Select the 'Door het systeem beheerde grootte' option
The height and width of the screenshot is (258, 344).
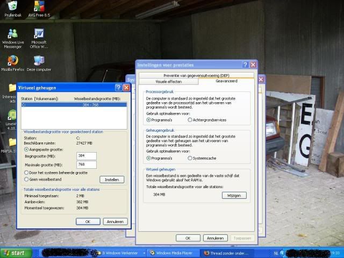27,172
